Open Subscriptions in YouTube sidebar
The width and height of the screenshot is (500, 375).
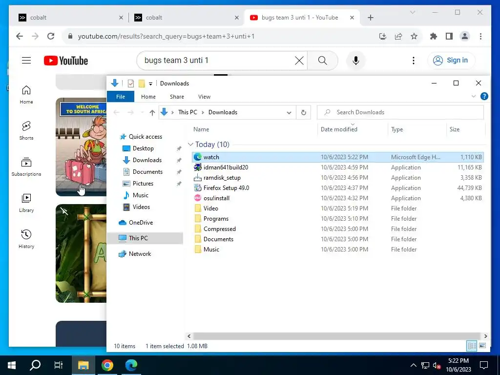tap(26, 167)
